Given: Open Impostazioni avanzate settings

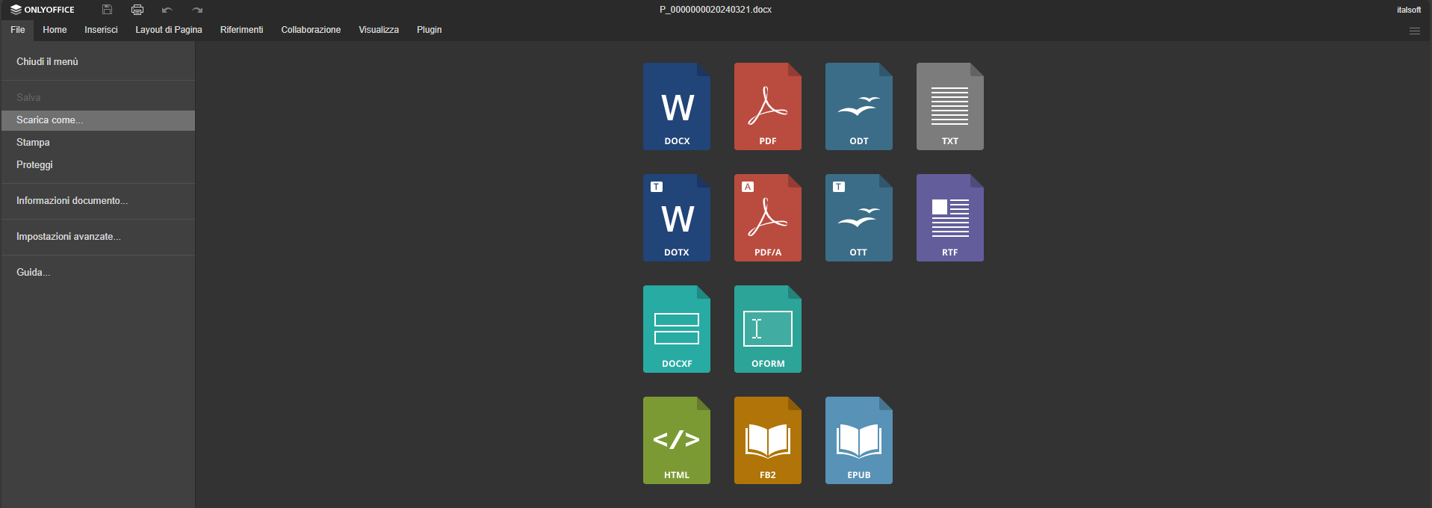Looking at the screenshot, I should click(x=69, y=237).
